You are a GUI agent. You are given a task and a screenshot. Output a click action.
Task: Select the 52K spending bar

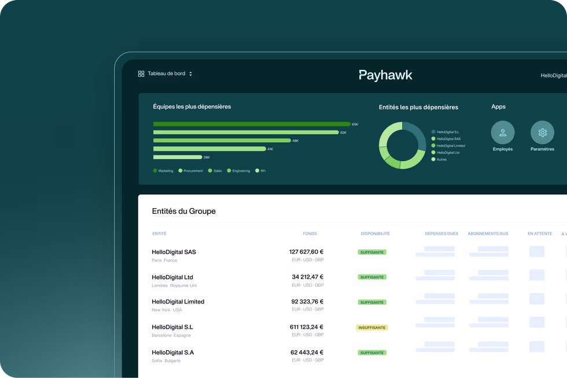[x=246, y=132]
